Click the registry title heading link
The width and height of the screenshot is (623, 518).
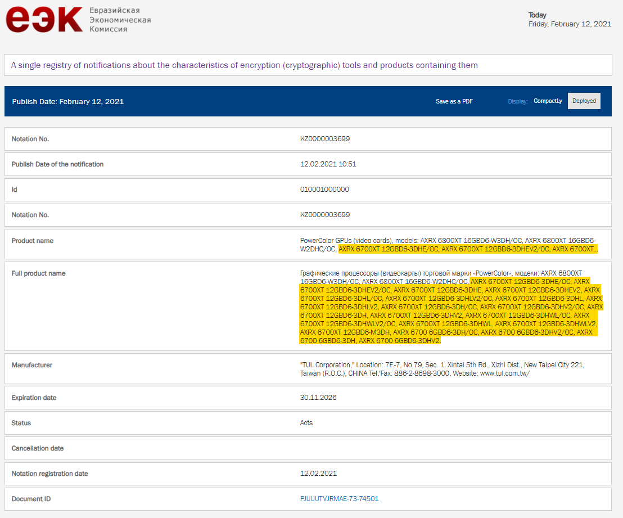point(244,65)
